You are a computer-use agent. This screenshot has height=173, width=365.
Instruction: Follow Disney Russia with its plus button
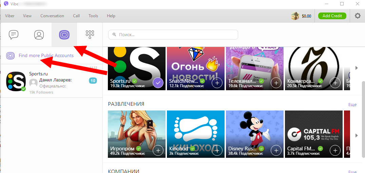tap(276, 150)
